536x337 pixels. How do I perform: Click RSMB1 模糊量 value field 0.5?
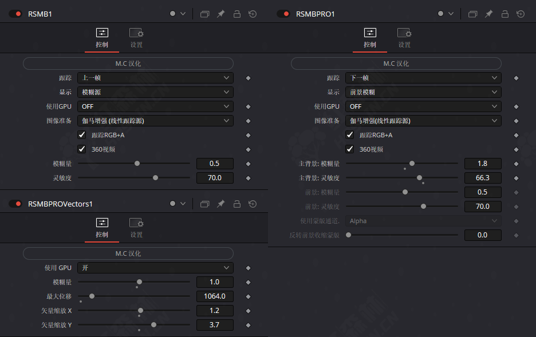click(x=215, y=164)
